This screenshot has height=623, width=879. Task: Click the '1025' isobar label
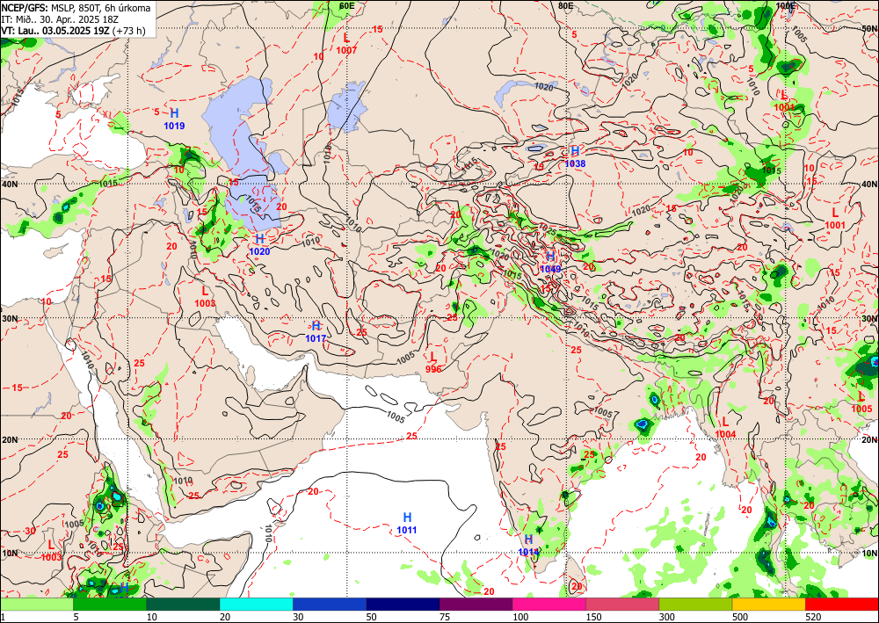coord(547,228)
